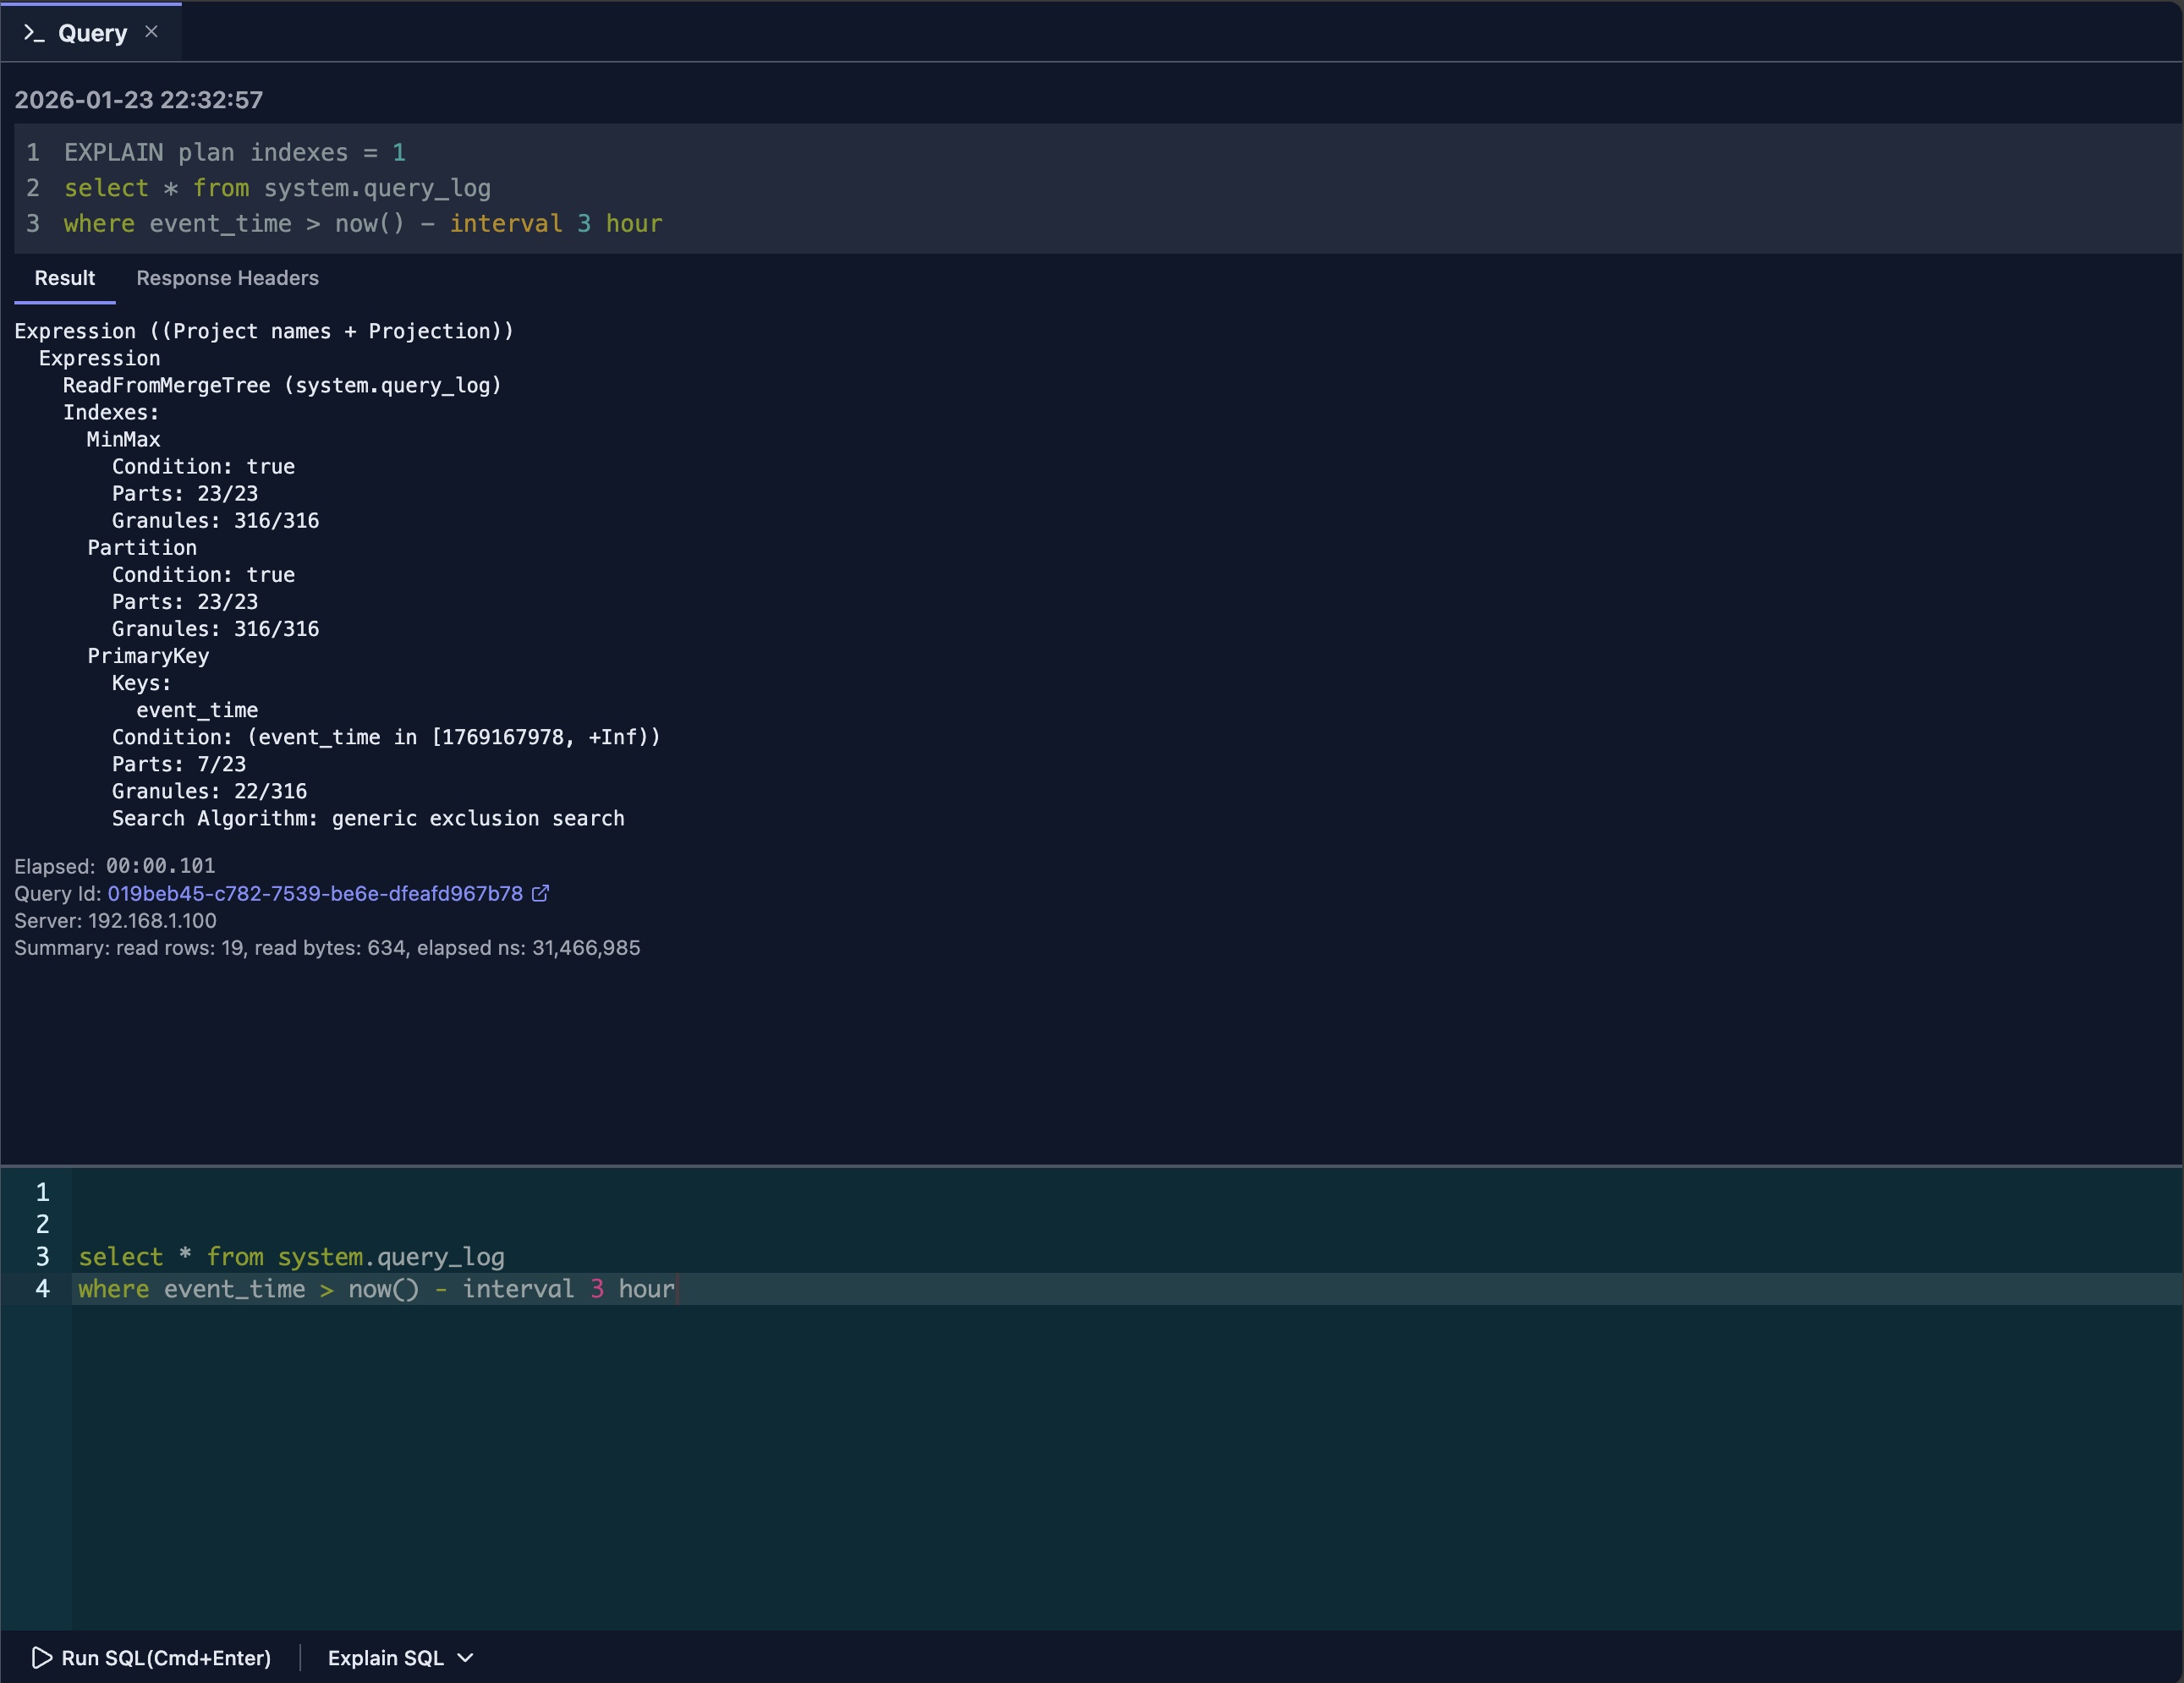Click the divider between results and editor
Image resolution: width=2184 pixels, height=1683 pixels.
(1092, 1165)
